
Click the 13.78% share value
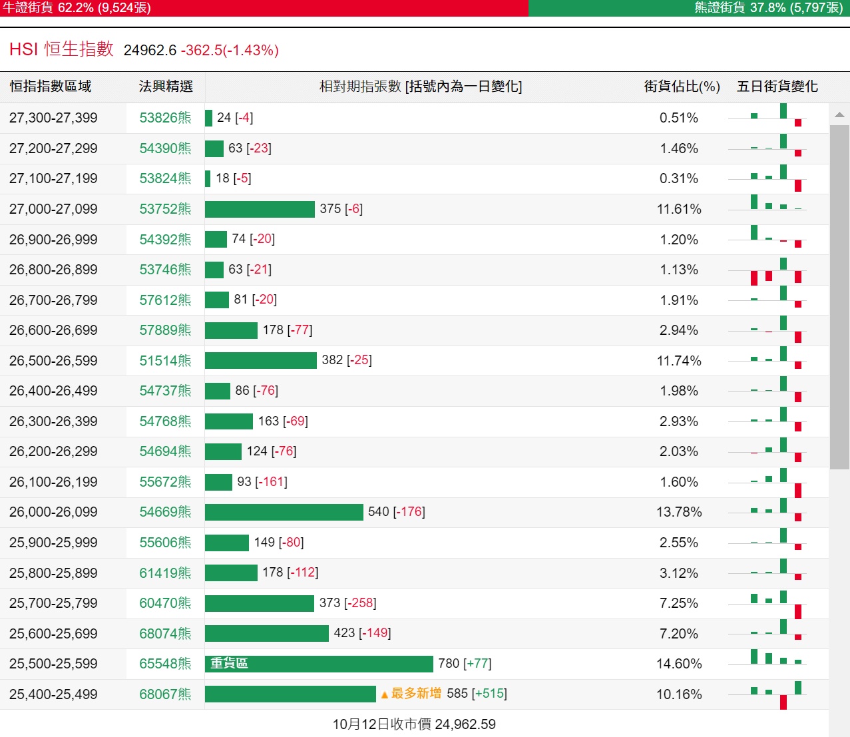679,512
